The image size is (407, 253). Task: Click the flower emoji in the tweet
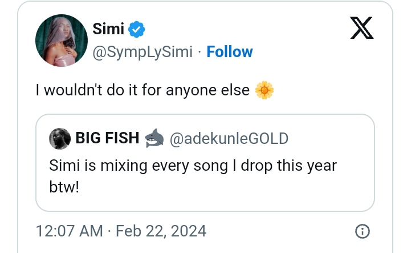coord(264,90)
